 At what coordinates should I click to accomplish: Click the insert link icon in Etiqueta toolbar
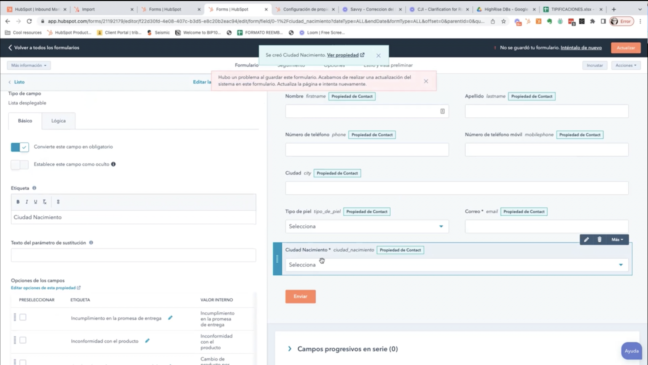pyautogui.click(x=58, y=202)
